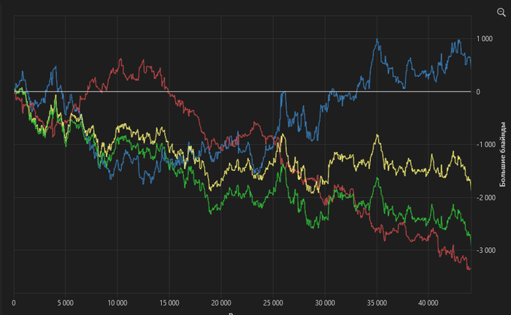Click the x-axis label 35 000
Image resolution: width=511 pixels, height=315 pixels.
pos(377,303)
